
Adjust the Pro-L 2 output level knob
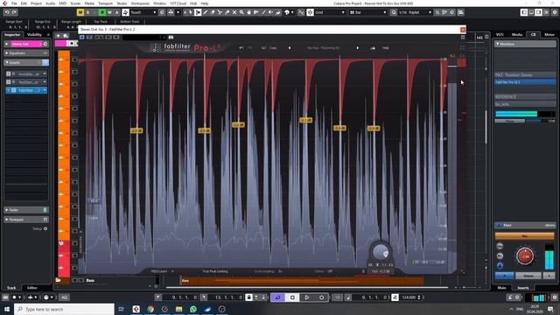click(x=381, y=252)
